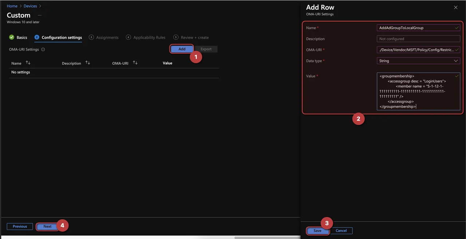Click the green checkmark icon on Basics

point(12,37)
